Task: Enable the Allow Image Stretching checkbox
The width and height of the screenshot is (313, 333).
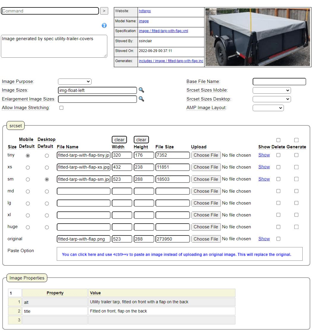Action: (x=62, y=108)
